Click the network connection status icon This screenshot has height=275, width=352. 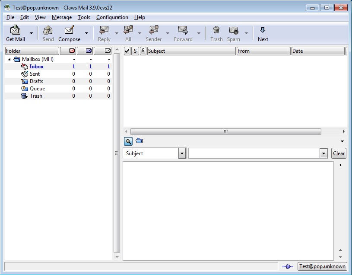(x=288, y=267)
